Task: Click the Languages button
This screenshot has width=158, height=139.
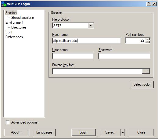Action: pyautogui.click(x=44, y=132)
